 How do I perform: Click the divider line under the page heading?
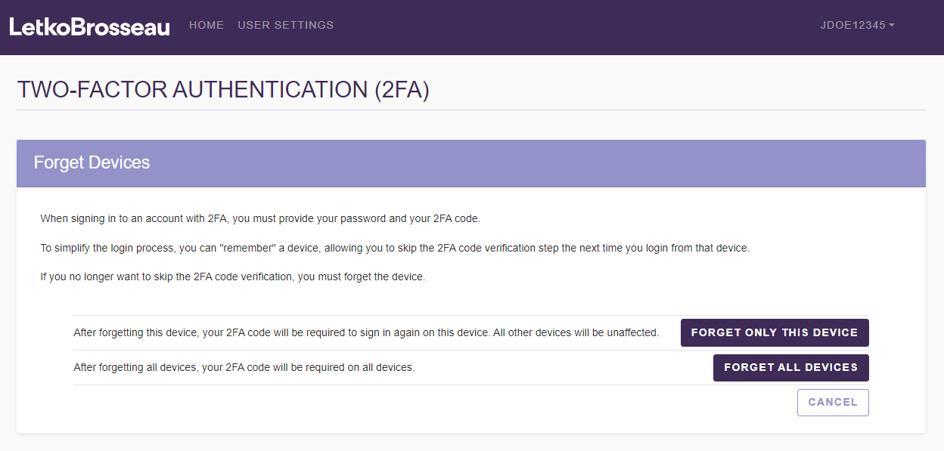[x=470, y=110]
